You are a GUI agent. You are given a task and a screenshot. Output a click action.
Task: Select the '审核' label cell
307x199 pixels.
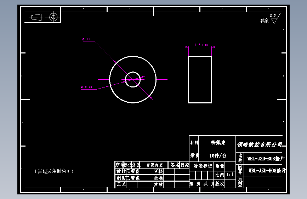pyautogui.click(x=158, y=171)
